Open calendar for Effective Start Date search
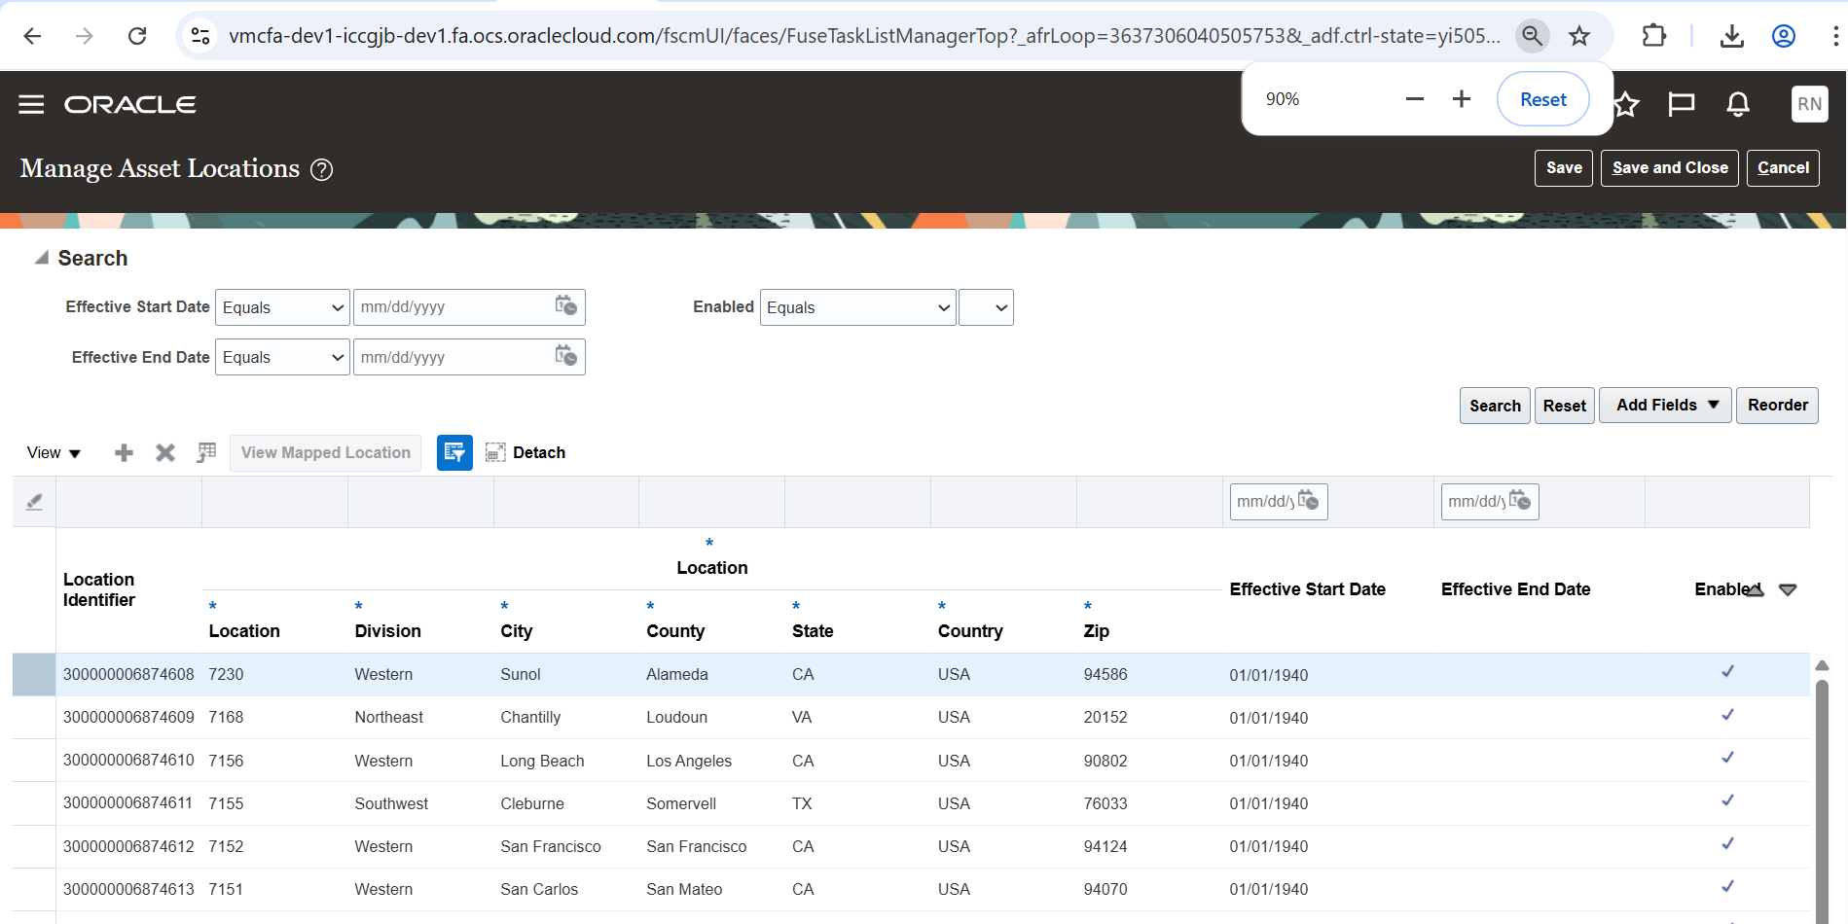1848x924 pixels. (x=565, y=306)
